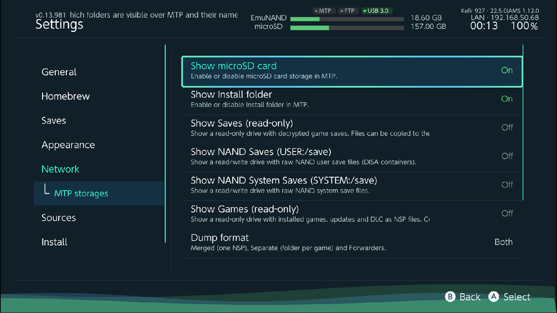
Task: Enable Show NAND Saves (USER:/save)
Action: [352, 158]
